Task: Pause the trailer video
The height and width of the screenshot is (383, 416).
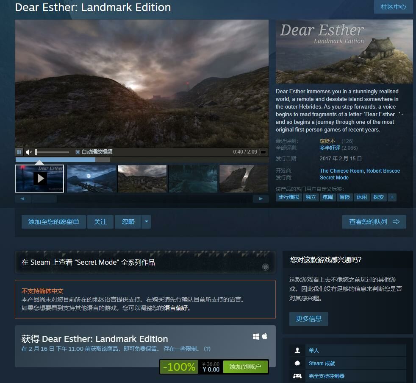Action: (x=19, y=152)
